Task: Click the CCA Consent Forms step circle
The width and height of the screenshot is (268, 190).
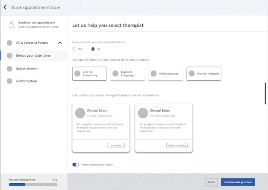Action: [x=9, y=43]
